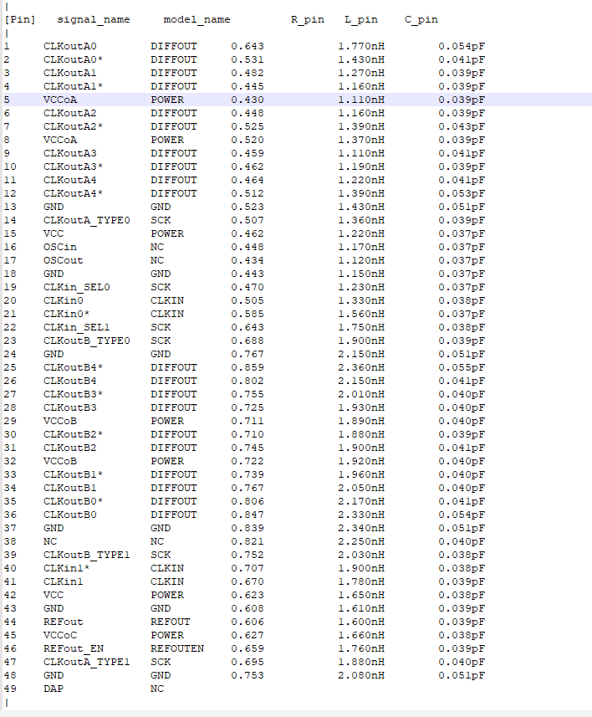Image resolution: width=592 pixels, height=717 pixels.
Task: Click CLKin_SEL0 signal name
Action: pyautogui.click(x=77, y=287)
